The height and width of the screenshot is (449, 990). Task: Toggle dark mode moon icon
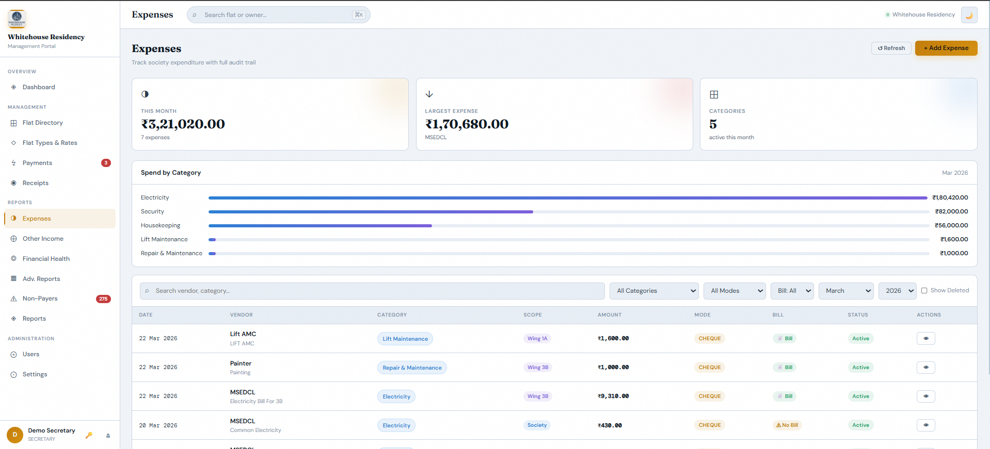969,15
